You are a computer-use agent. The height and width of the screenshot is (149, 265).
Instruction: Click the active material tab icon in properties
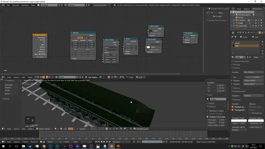(x=260, y=33)
